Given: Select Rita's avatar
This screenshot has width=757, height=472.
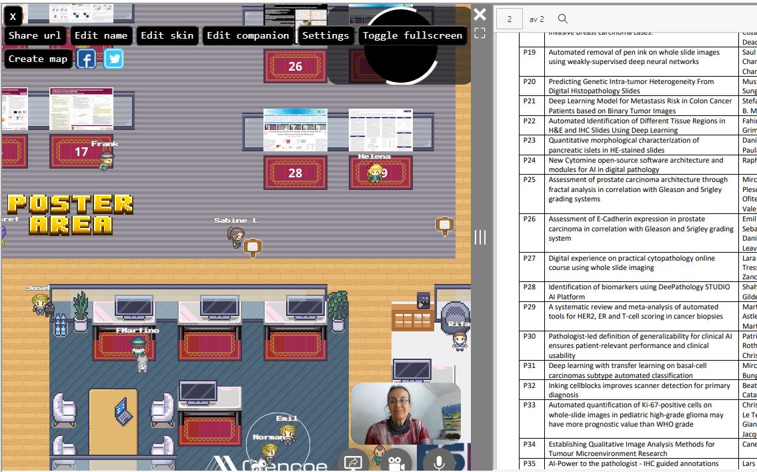Looking at the screenshot, I should [460, 340].
